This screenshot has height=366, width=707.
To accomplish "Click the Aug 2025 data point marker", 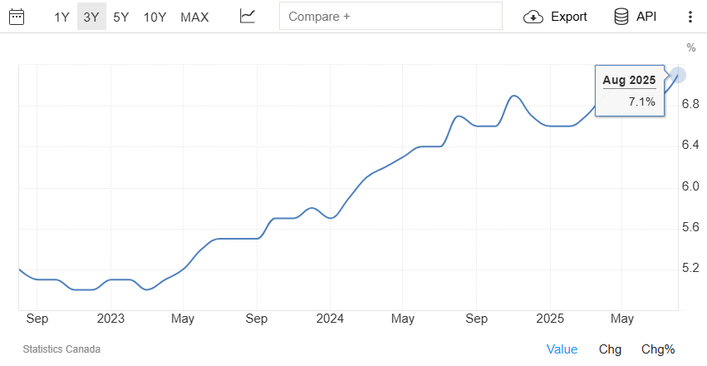I will point(679,74).
